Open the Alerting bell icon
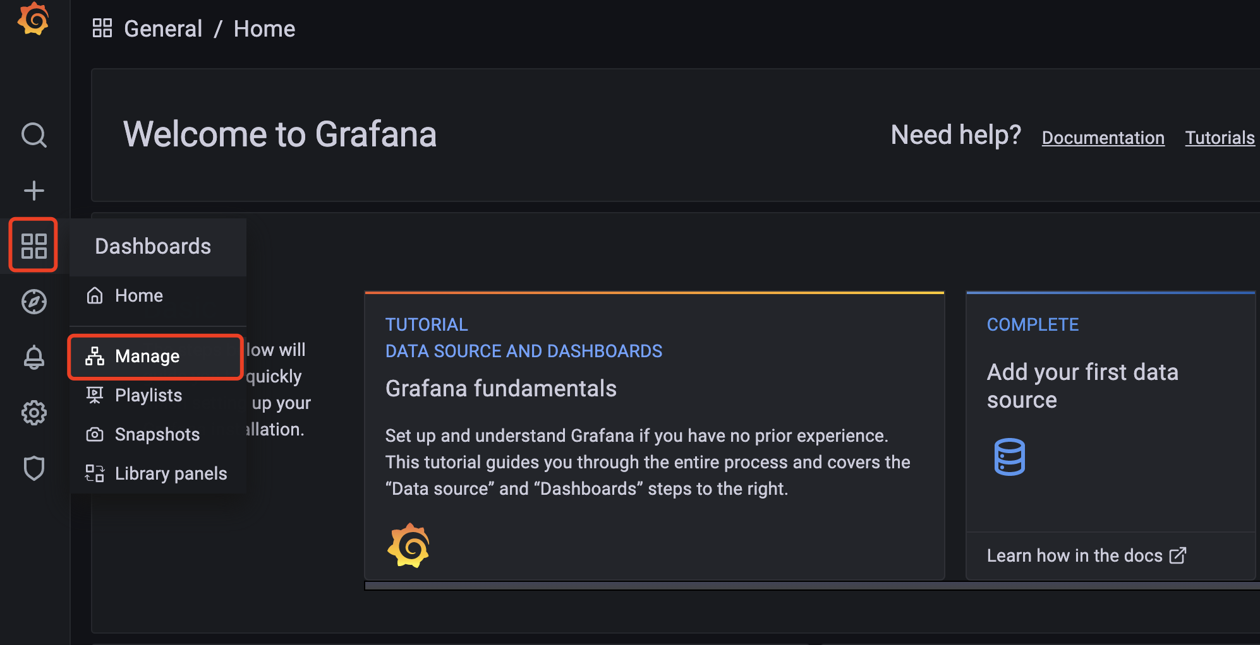The image size is (1260, 645). tap(34, 357)
